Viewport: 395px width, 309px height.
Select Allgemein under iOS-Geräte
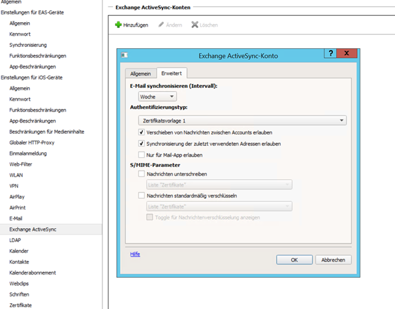[x=20, y=88]
